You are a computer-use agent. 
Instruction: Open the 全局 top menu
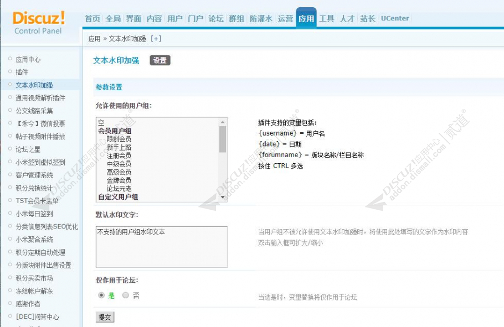point(113,19)
